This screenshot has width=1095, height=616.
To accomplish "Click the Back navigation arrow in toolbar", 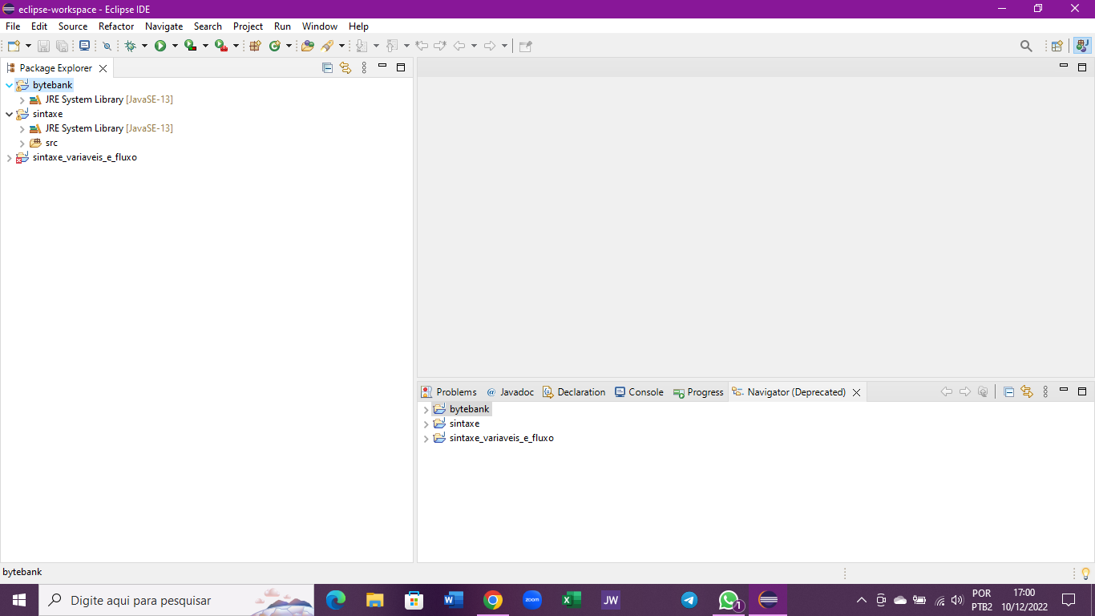I will (459, 46).
